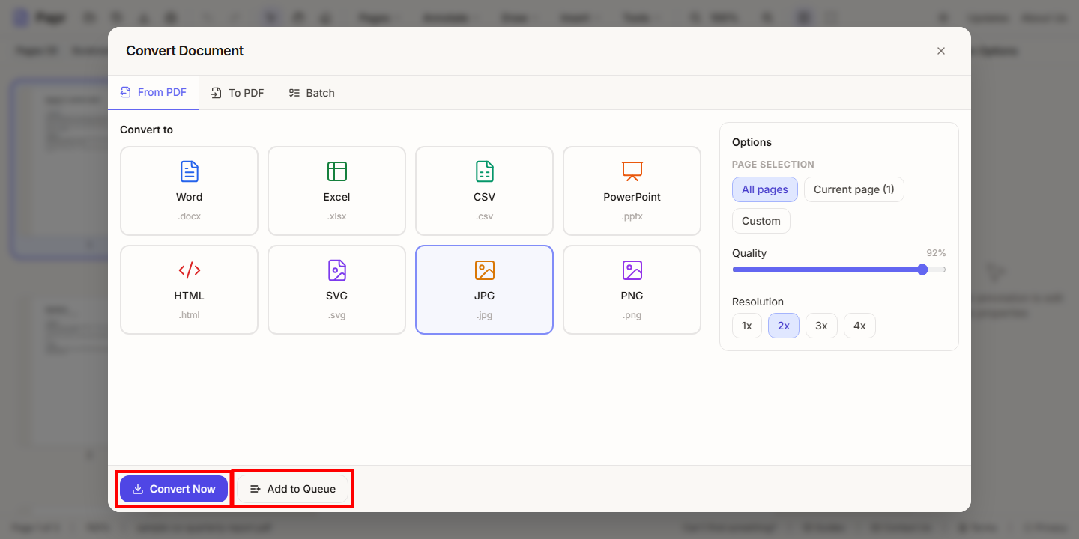This screenshot has width=1079, height=539.
Task: Set resolution to 1x
Action: coord(747,326)
